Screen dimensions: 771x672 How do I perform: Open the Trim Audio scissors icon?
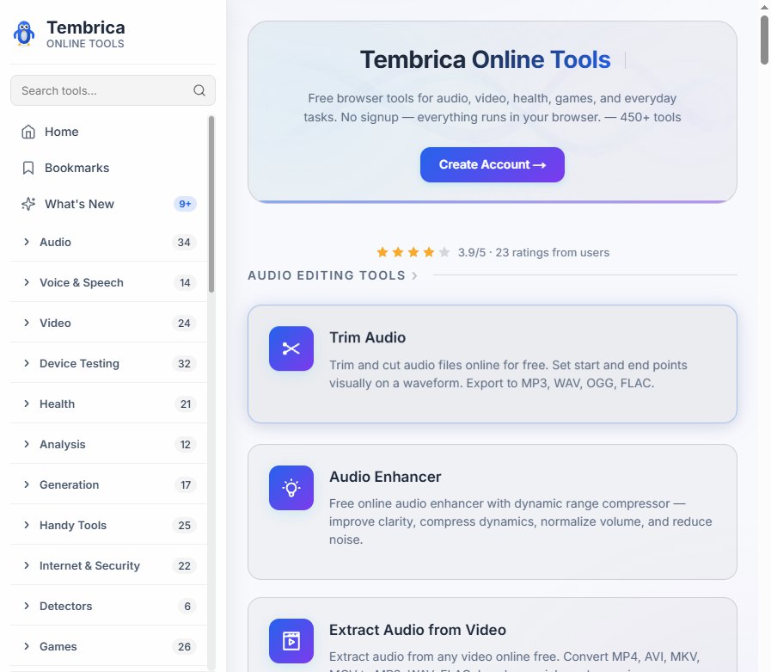291,348
